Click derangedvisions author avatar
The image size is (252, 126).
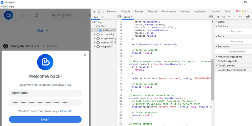click(x=6, y=46)
